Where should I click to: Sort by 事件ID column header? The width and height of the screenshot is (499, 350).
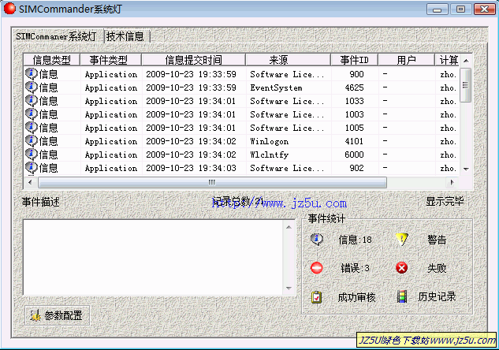(355, 60)
